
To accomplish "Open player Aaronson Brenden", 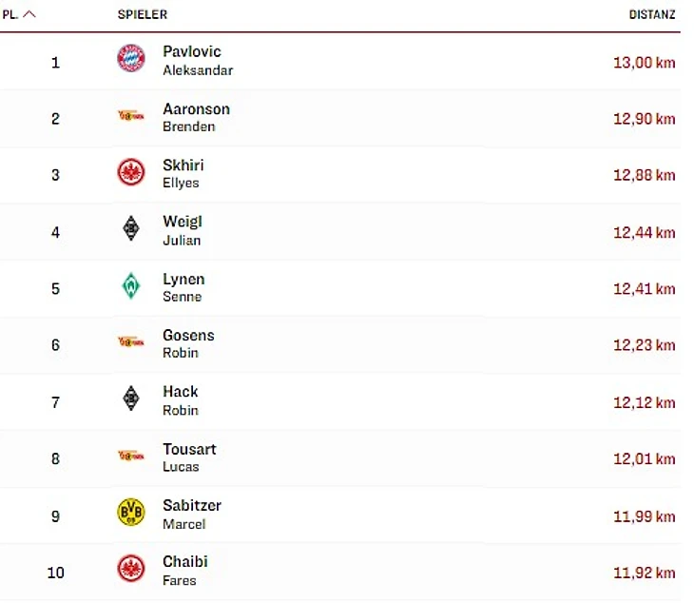I will coord(196,117).
